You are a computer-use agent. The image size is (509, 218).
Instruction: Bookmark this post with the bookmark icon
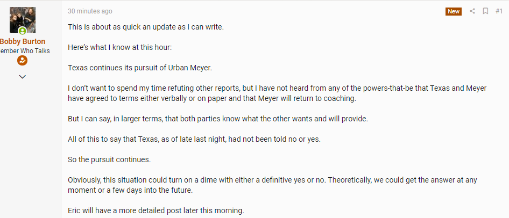click(x=485, y=11)
